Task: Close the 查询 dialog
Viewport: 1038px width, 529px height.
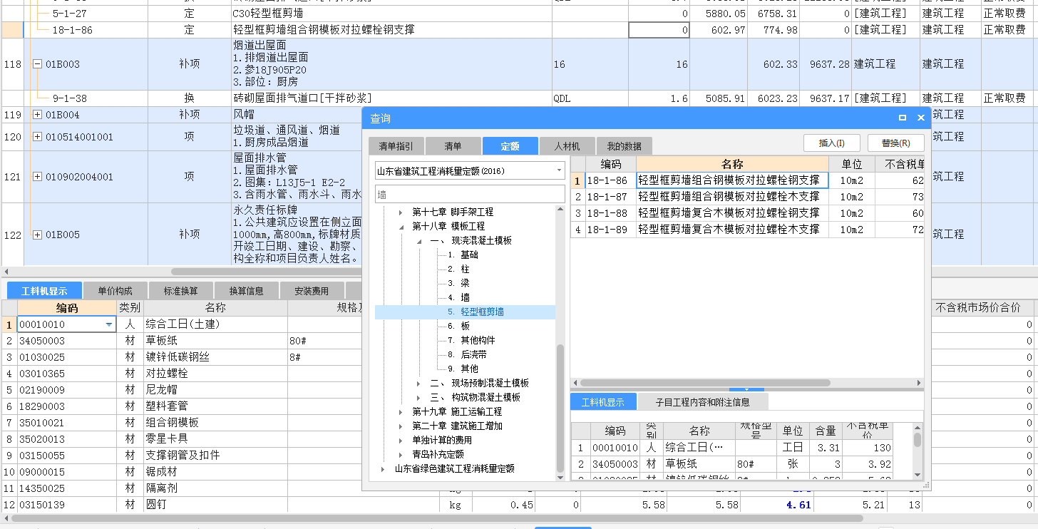Action: [x=920, y=118]
